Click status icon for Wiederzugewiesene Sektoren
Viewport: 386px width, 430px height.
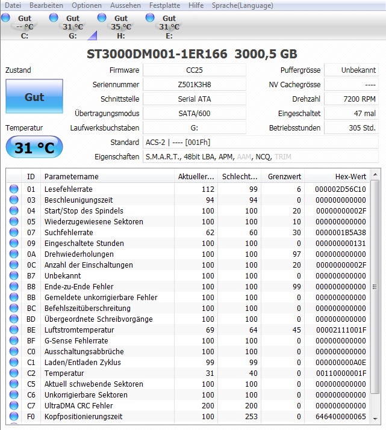pyautogui.click(x=14, y=221)
